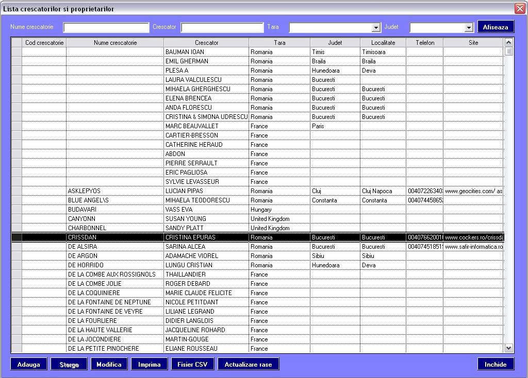Select the PIERRE SERRAULT cell

click(206, 163)
